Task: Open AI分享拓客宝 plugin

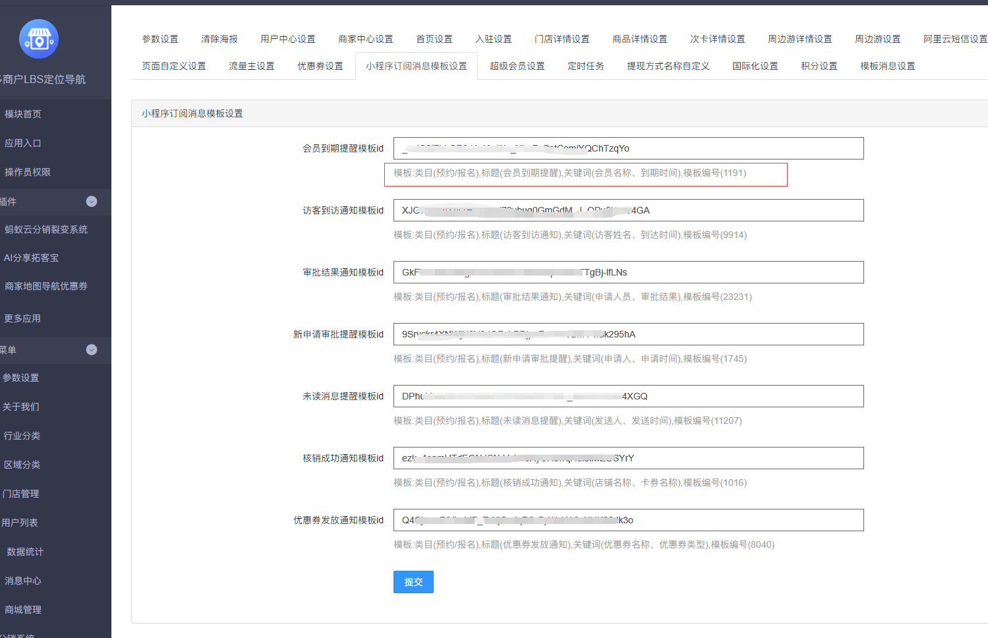Action: click(x=32, y=258)
